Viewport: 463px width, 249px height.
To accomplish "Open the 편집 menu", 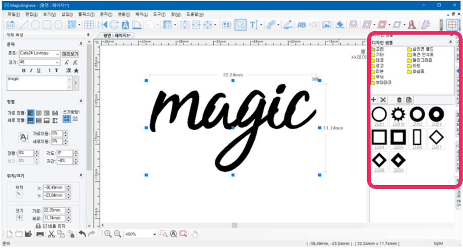I will 31,14.
